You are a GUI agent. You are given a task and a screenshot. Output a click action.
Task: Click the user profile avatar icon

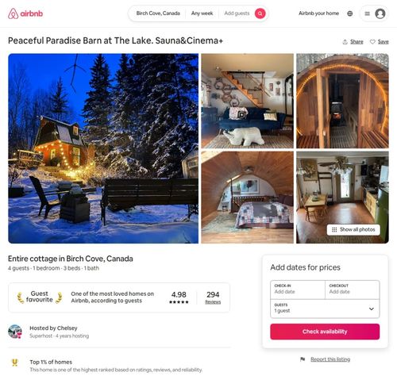380,13
